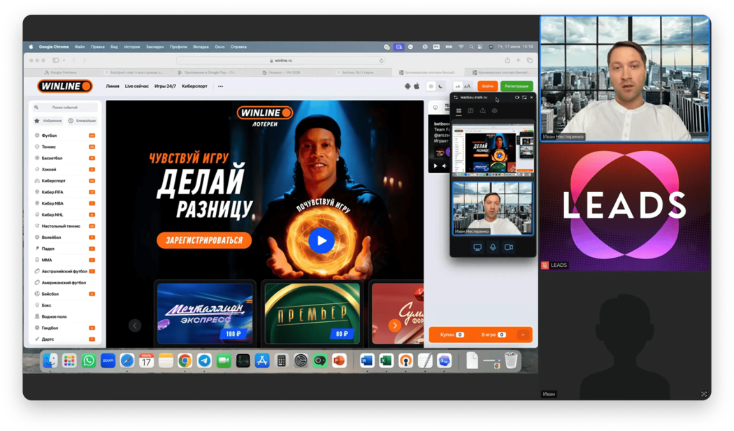Play the stream widget video
The width and height of the screenshot is (734, 431).
pyautogui.click(x=436, y=166)
